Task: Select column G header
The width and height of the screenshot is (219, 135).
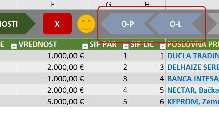Action: coord(108,4)
